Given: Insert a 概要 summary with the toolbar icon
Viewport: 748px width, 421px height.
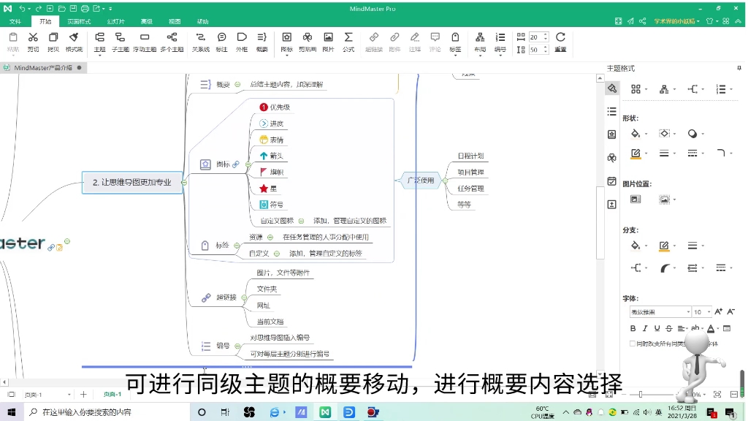Looking at the screenshot, I should point(262,40).
